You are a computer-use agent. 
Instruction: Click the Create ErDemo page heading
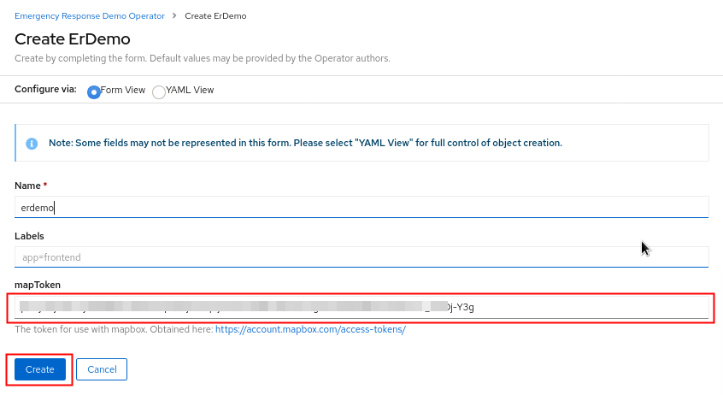(x=73, y=39)
